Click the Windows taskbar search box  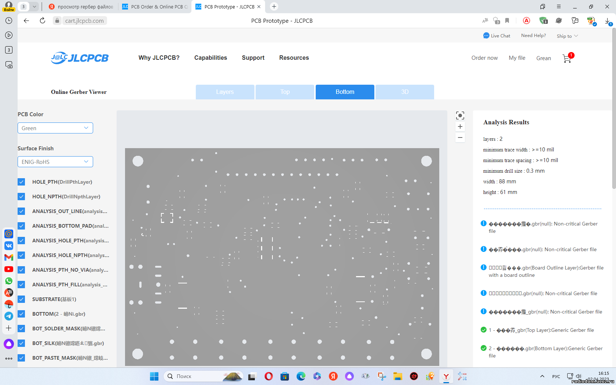pyautogui.click(x=204, y=376)
